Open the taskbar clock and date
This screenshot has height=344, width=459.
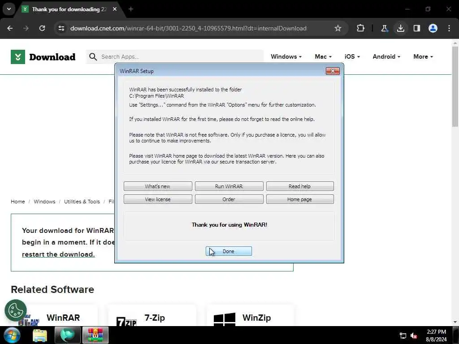pos(436,335)
